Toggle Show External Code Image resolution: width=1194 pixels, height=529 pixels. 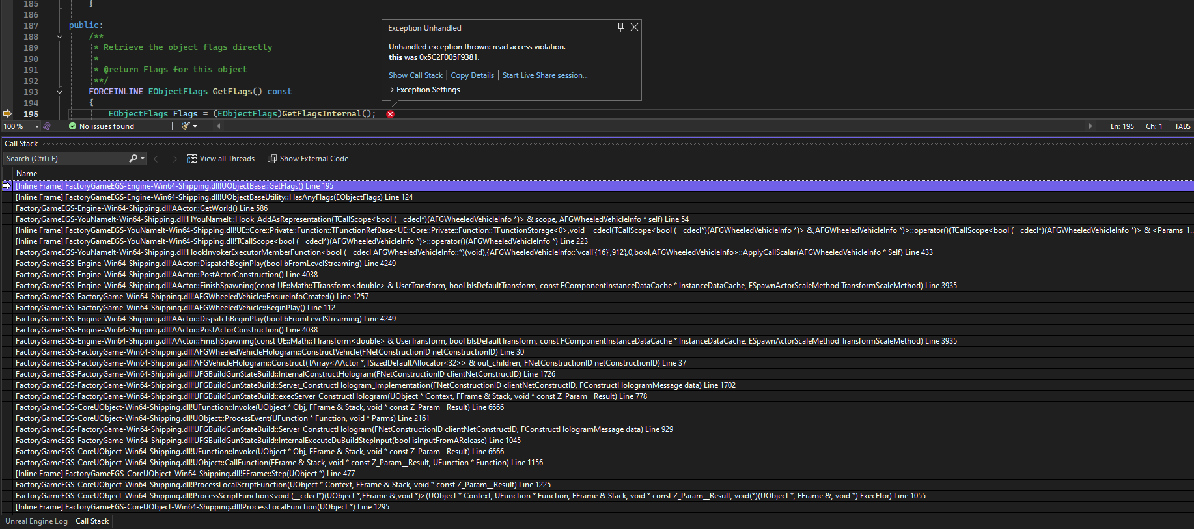pyautogui.click(x=308, y=159)
